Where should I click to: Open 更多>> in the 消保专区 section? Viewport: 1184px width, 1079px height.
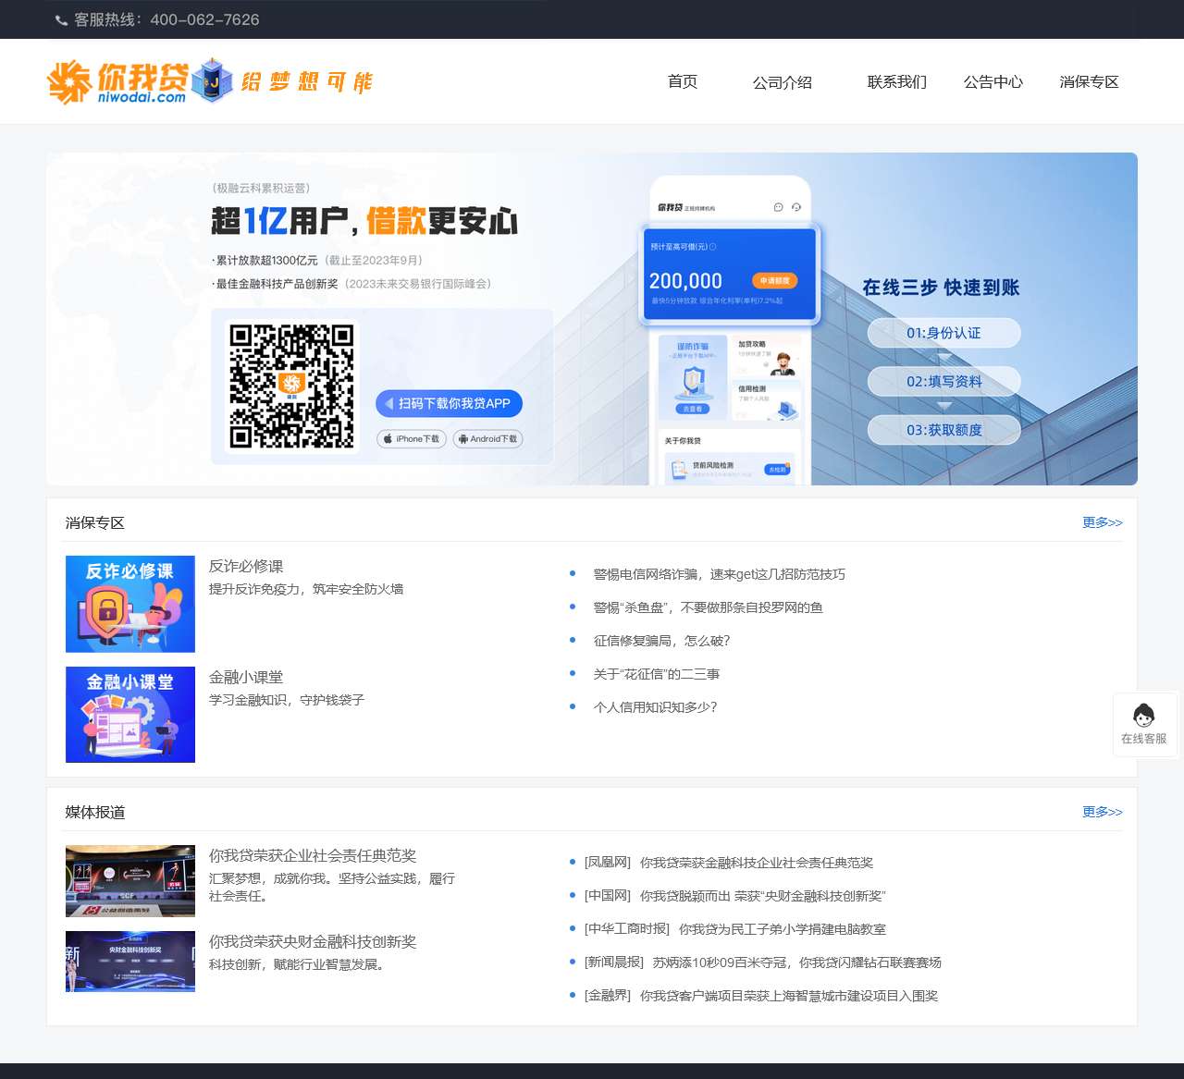pyautogui.click(x=1103, y=522)
